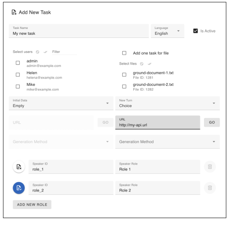Click the select all files double-check icon
Viewport: 229px width, 229px height.
pyautogui.click(x=149, y=64)
